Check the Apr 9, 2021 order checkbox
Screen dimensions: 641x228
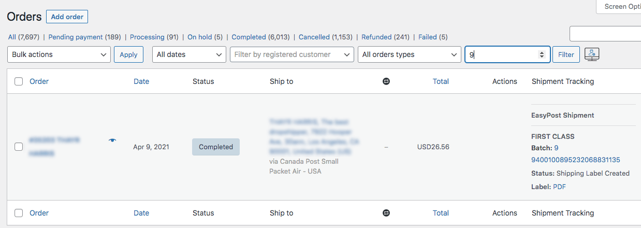[x=19, y=147]
